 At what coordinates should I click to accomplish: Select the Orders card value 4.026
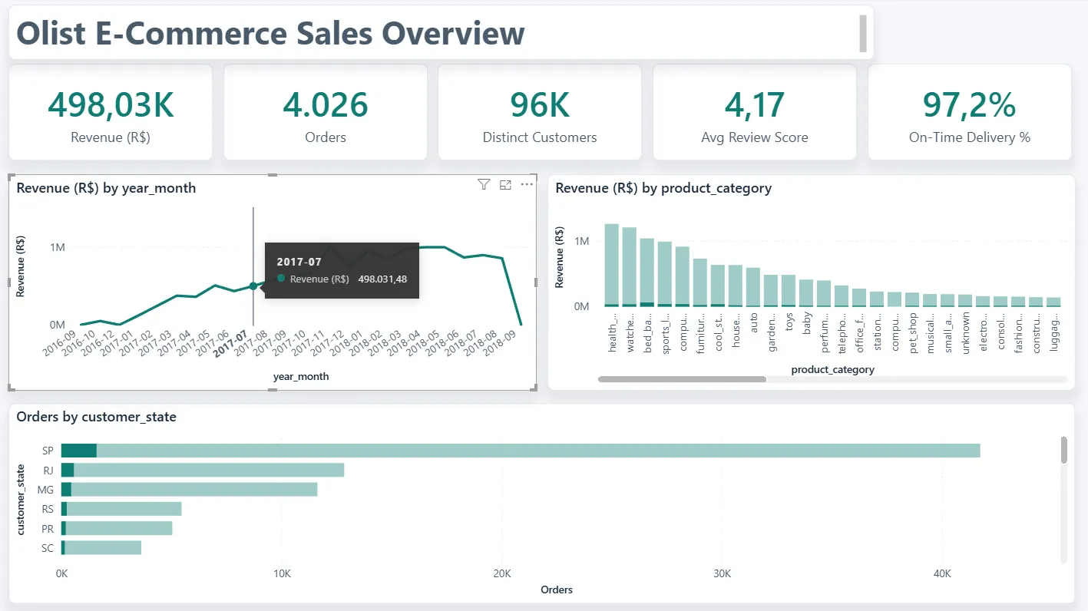[x=326, y=105]
